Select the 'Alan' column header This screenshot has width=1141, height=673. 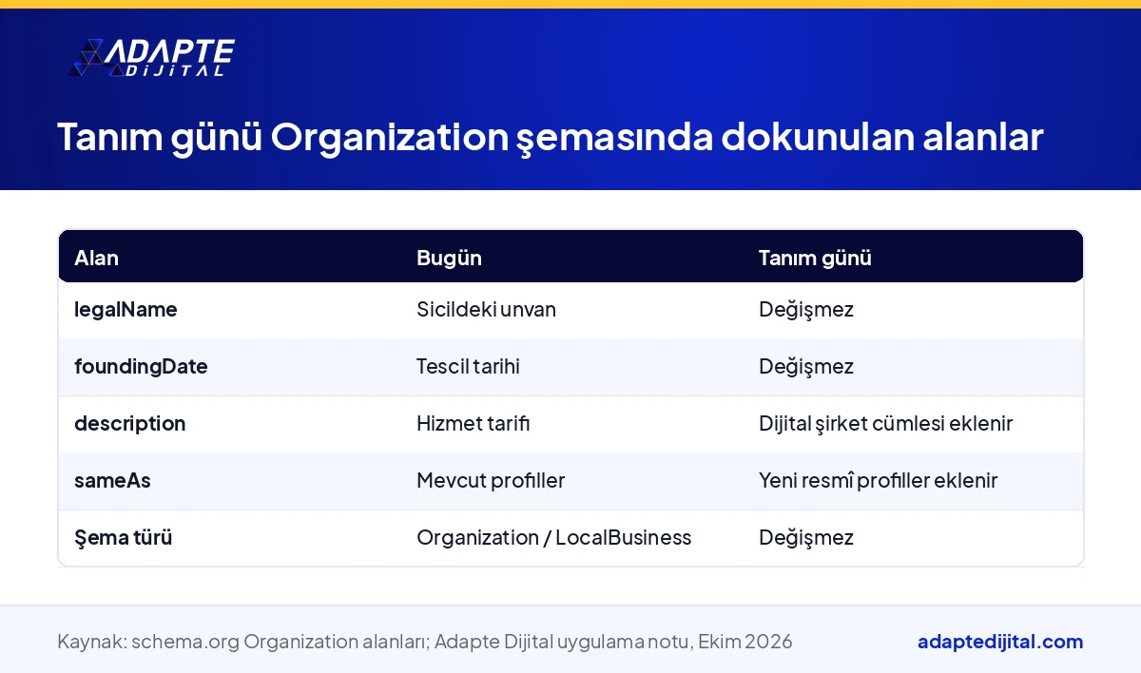coord(96,258)
